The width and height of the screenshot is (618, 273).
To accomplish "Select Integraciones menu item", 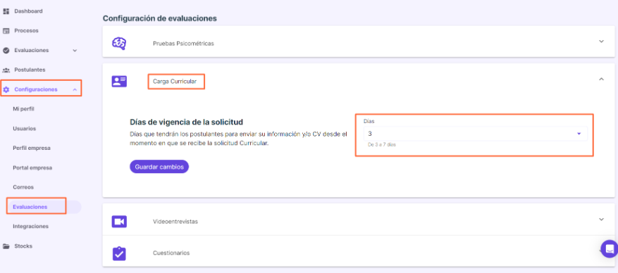I will tap(31, 226).
